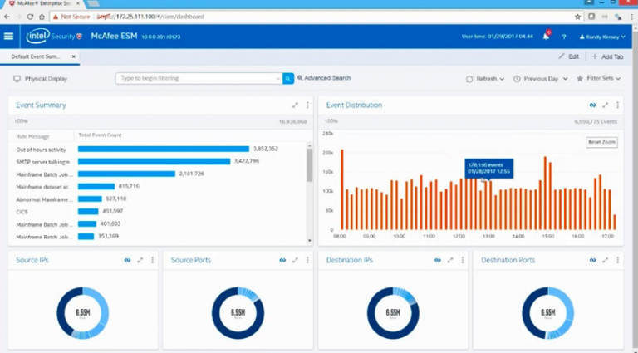
Task: Select the Out of hours activity bar
Action: point(164,150)
